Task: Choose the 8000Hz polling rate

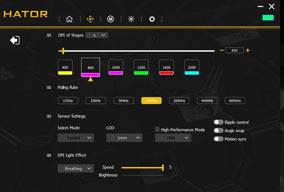Action: tap(235, 100)
